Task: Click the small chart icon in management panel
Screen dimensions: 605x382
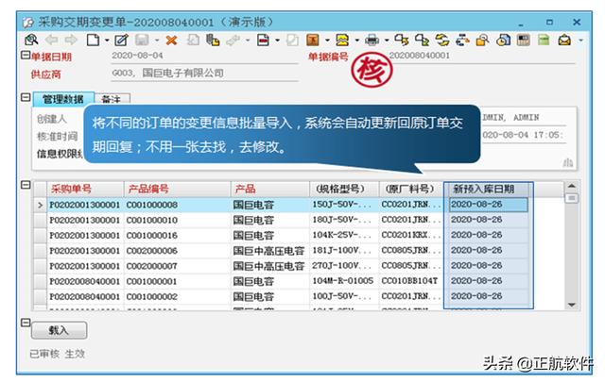Action: (568, 162)
